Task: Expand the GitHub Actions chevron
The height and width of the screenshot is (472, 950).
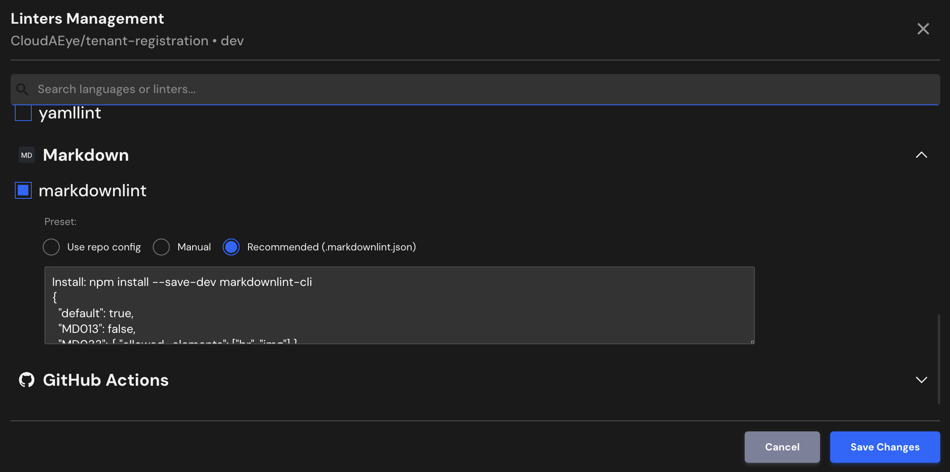Action: [x=921, y=380]
